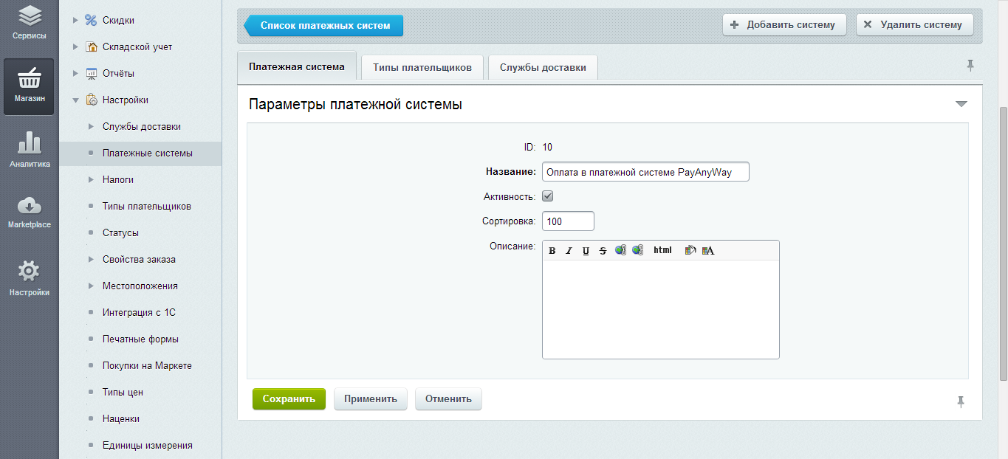Viewport: 1008px width, 459px height.
Task: Apply strikethrough formatting in description editor
Action: click(x=603, y=251)
